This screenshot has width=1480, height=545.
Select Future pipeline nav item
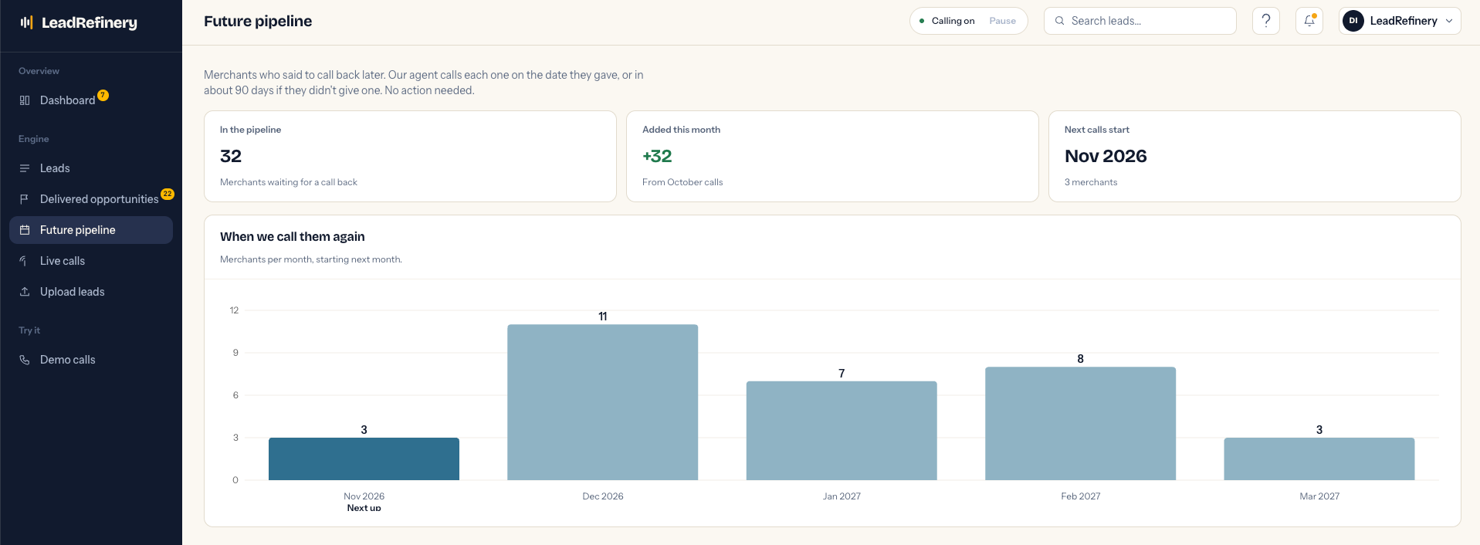point(91,230)
